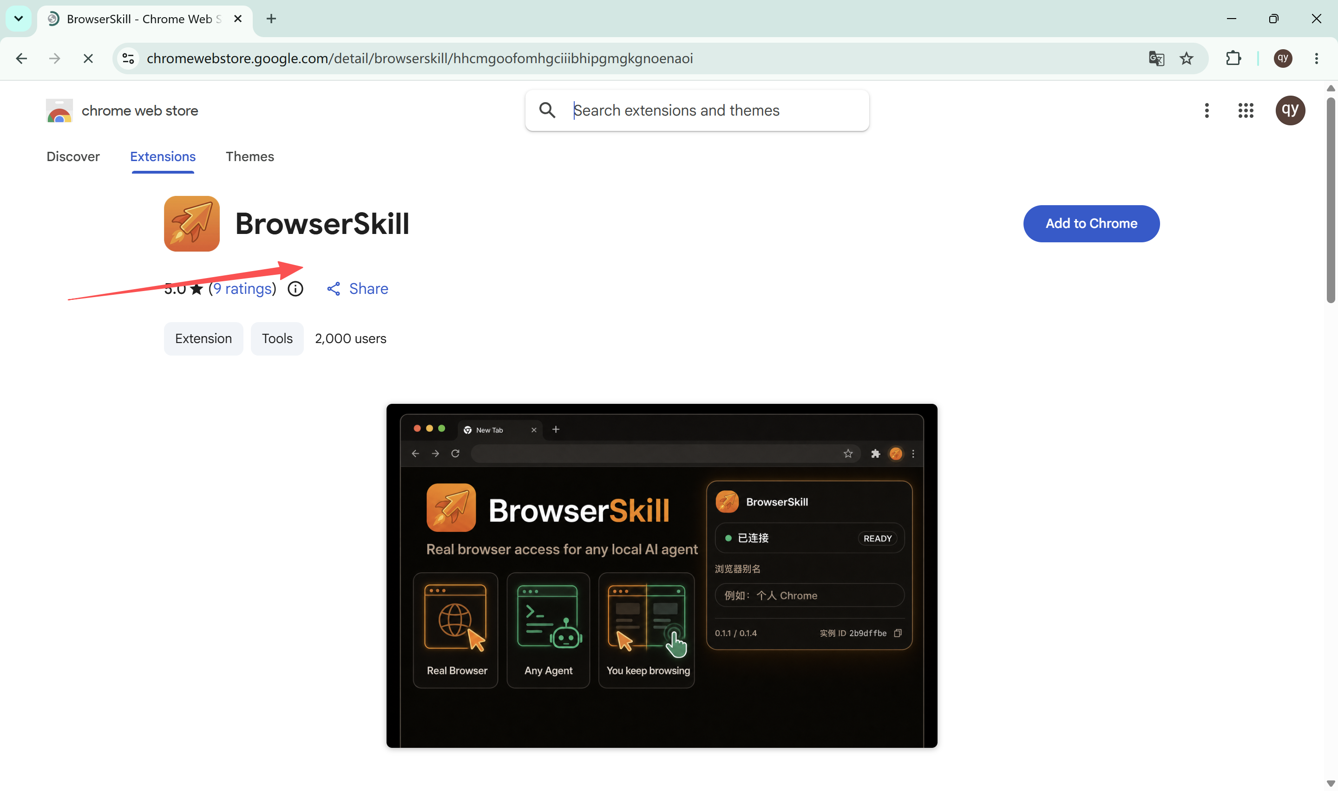1338x791 pixels.
Task: Click the search magnifier icon
Action: coord(547,110)
